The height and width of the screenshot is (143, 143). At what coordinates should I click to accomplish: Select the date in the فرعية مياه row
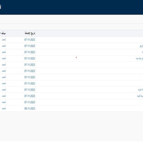tap(30, 58)
